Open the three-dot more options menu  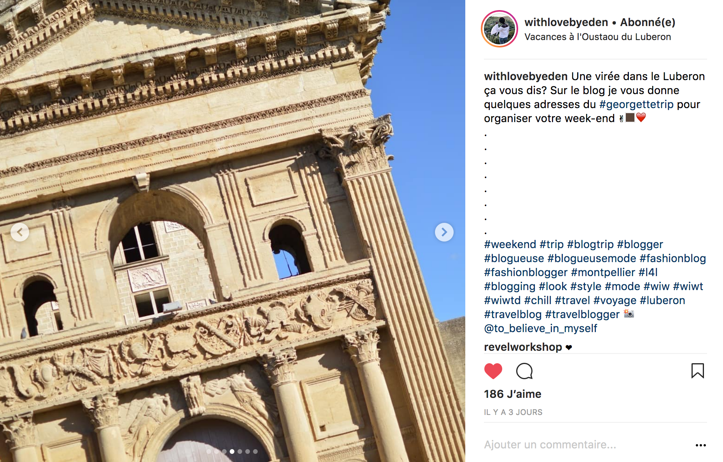[700, 445]
